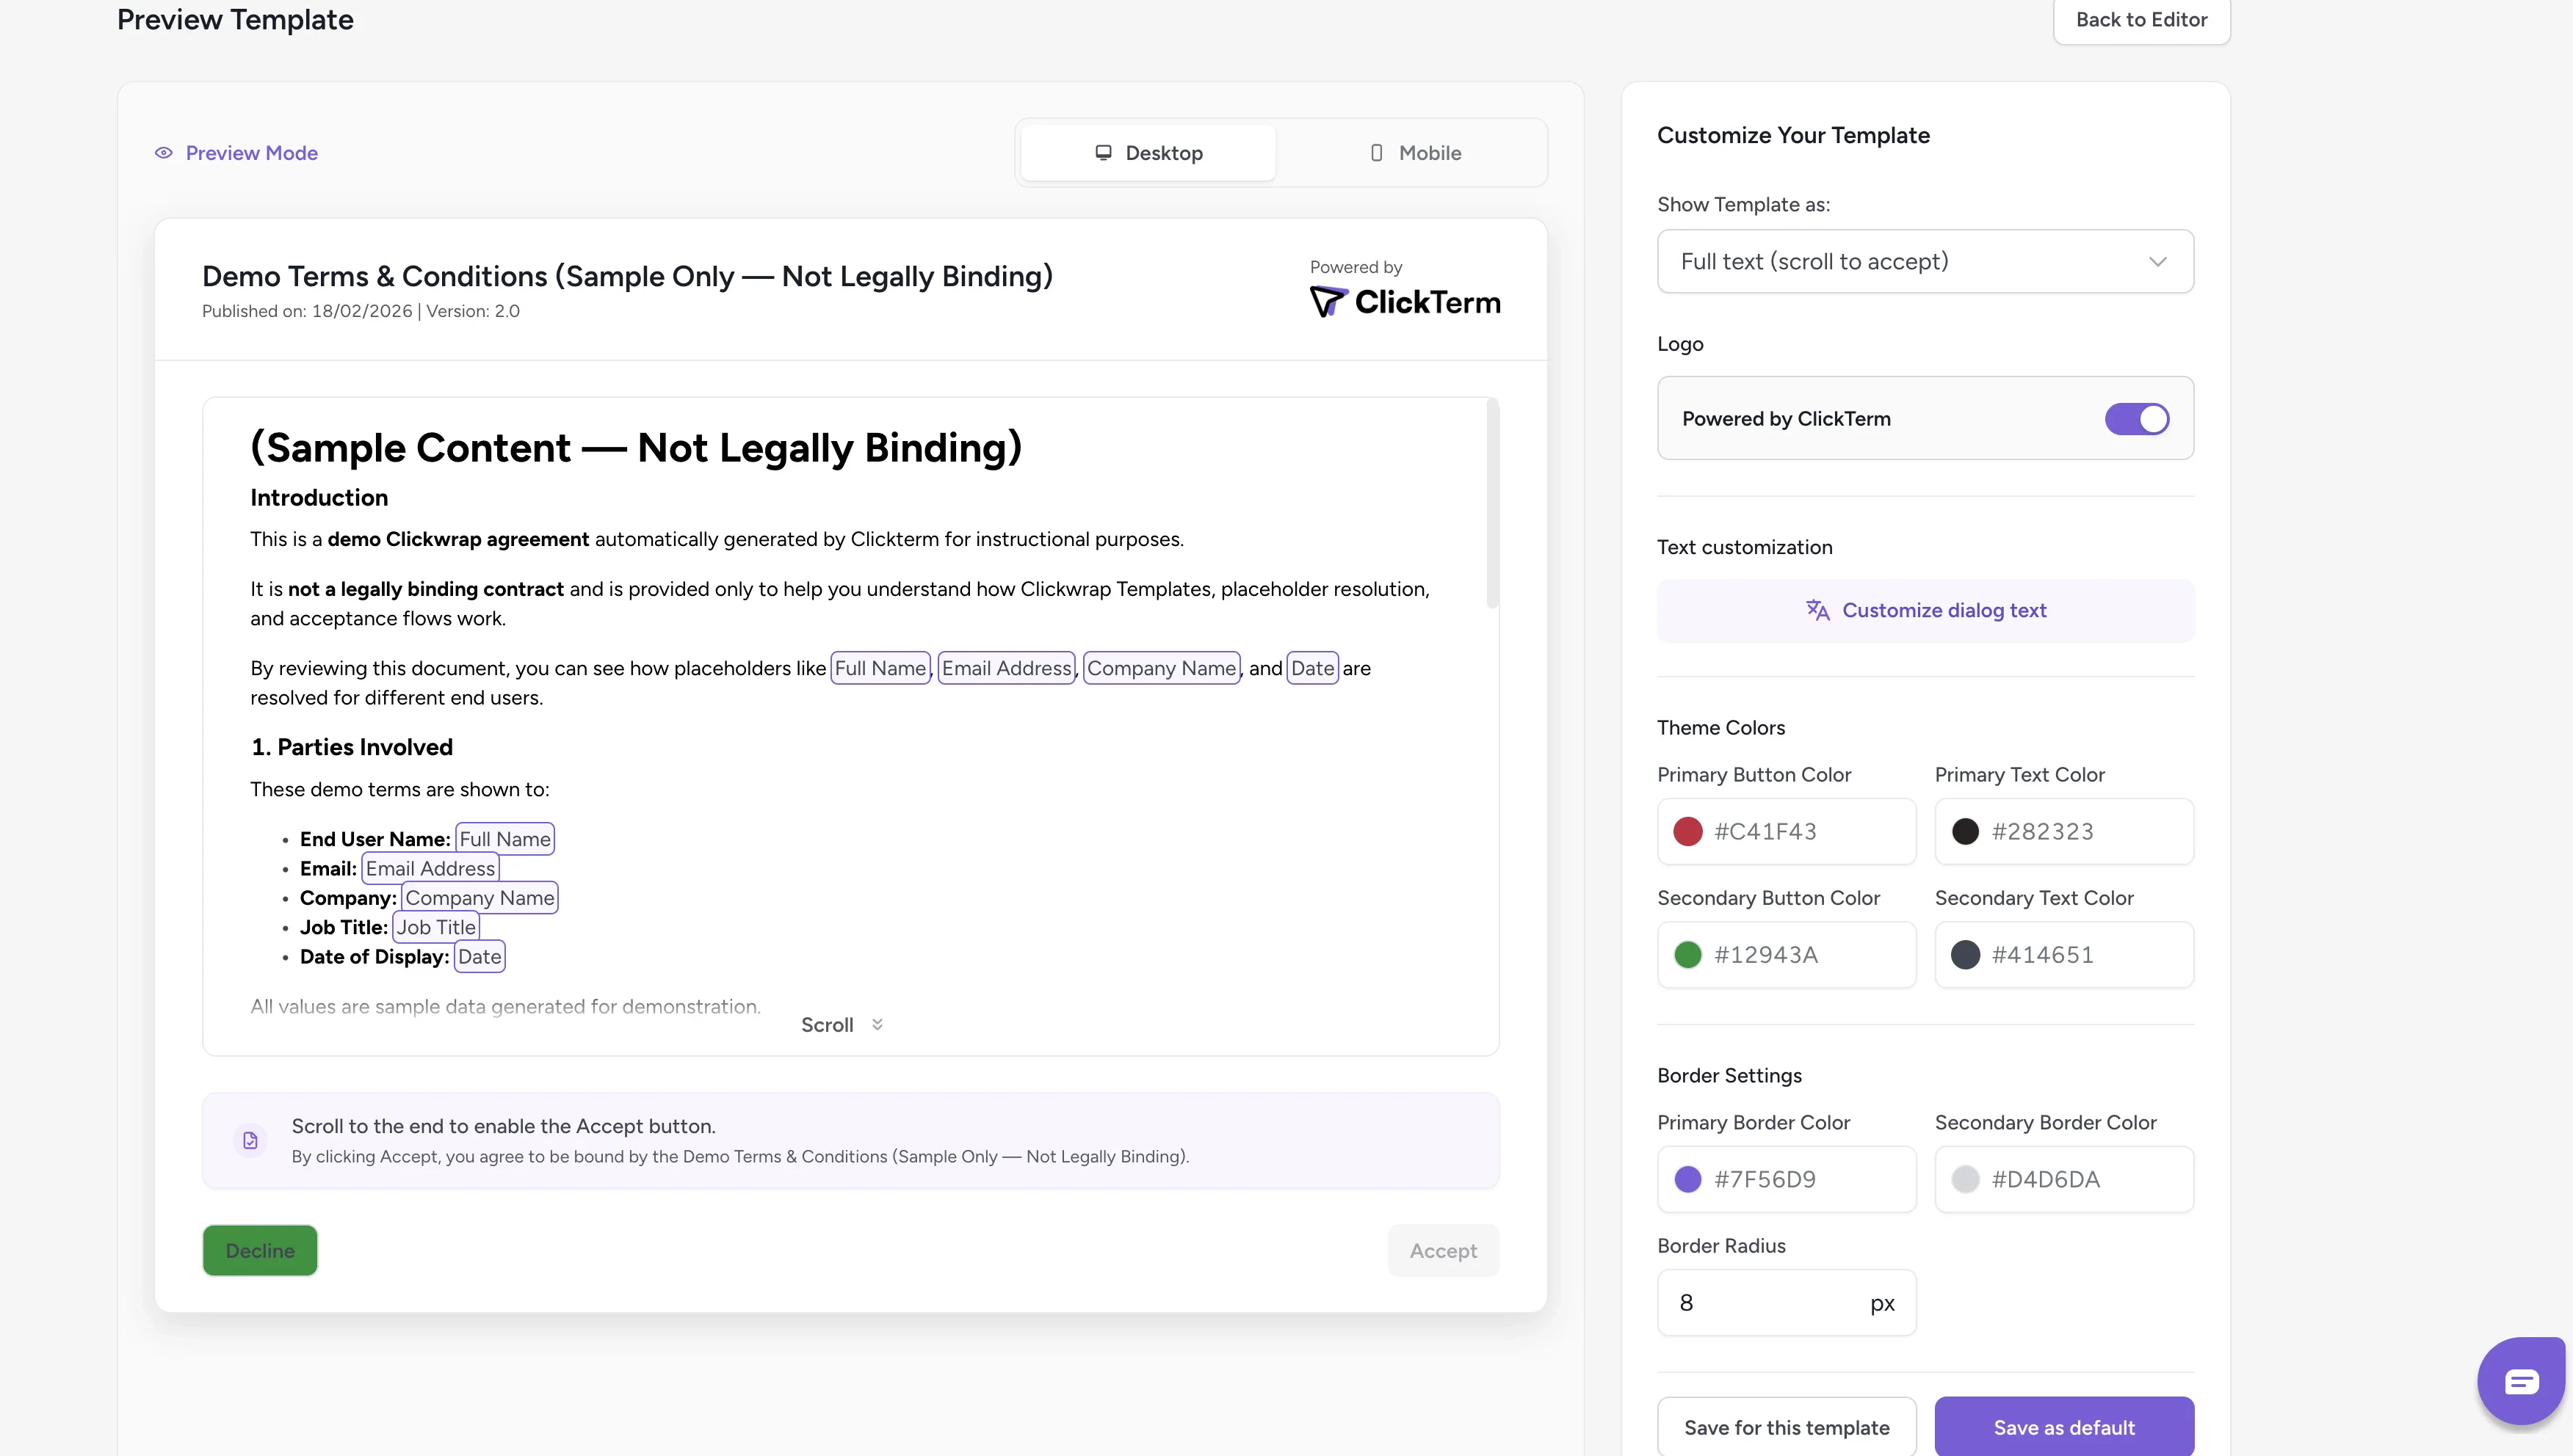Click the Border Radius input field
The image size is (2573, 1456).
click(x=1761, y=1303)
